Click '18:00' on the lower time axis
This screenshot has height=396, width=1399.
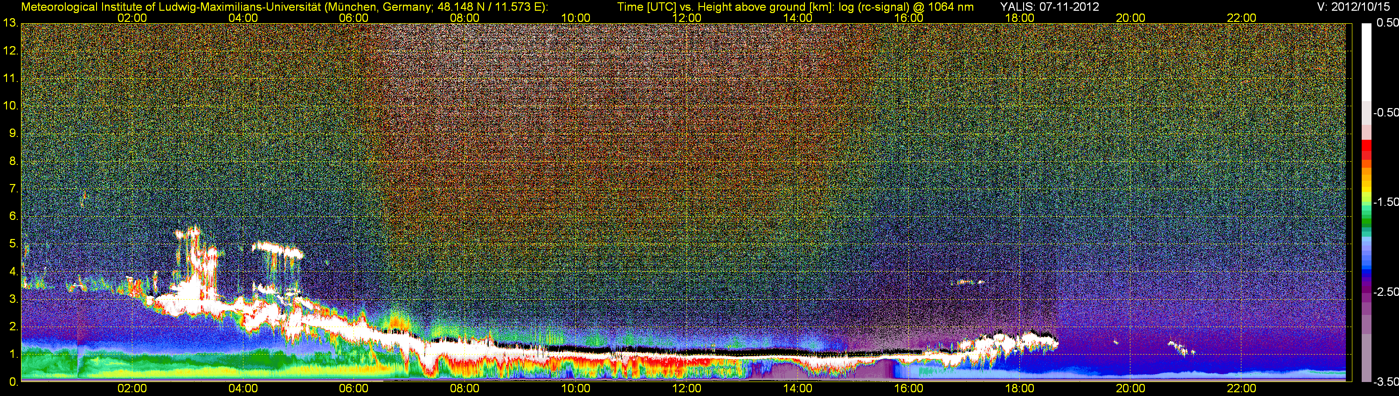[1019, 389]
